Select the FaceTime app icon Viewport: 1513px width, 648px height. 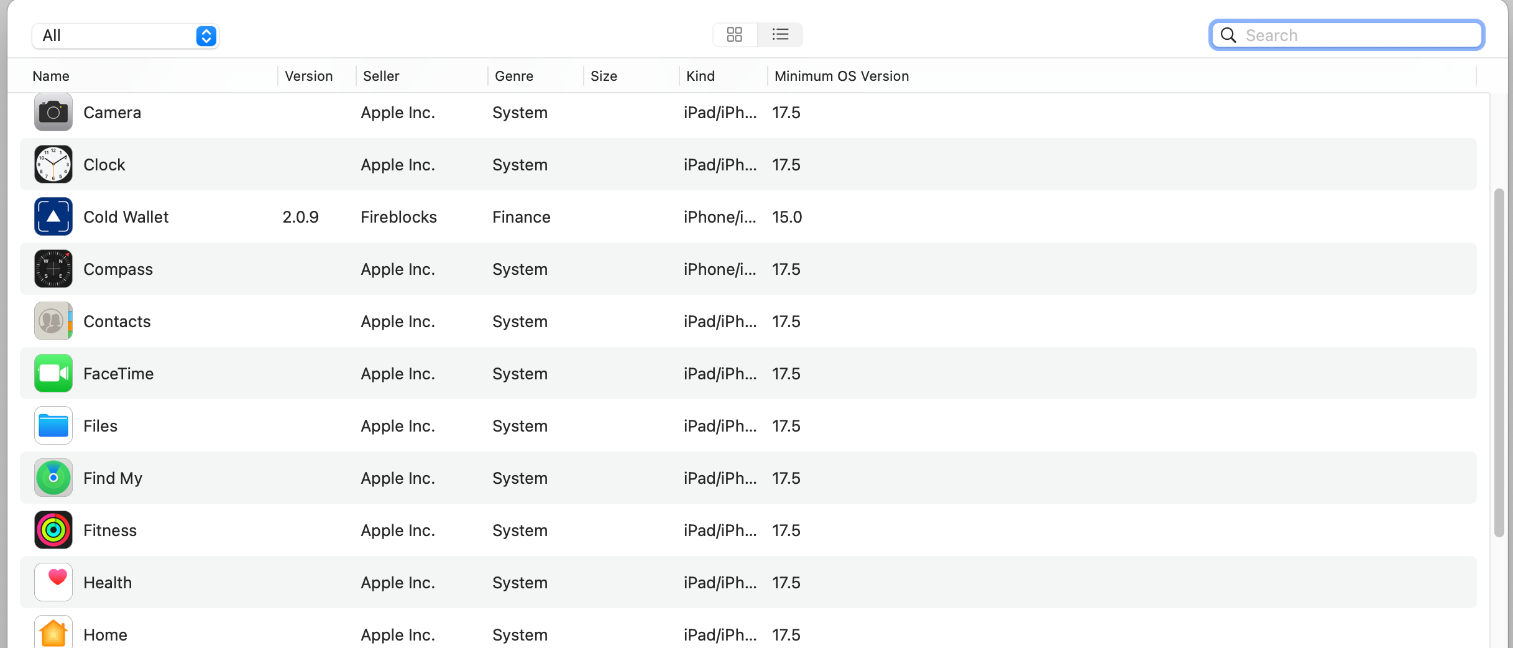(53, 373)
